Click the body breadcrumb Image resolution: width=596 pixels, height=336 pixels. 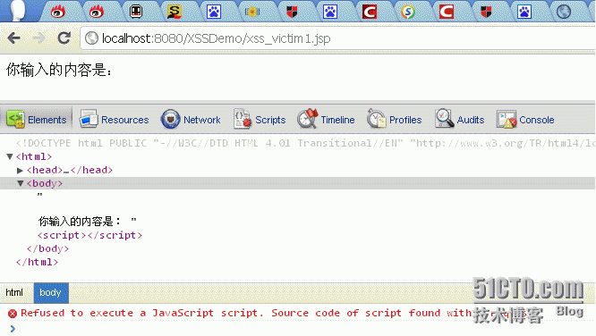pos(51,293)
